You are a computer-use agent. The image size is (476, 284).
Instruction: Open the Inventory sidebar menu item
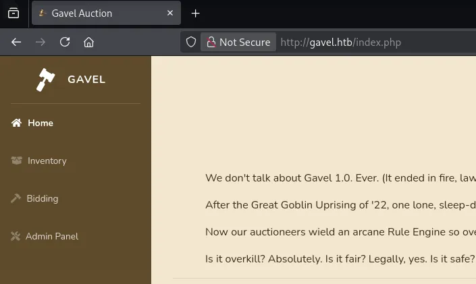(x=47, y=161)
